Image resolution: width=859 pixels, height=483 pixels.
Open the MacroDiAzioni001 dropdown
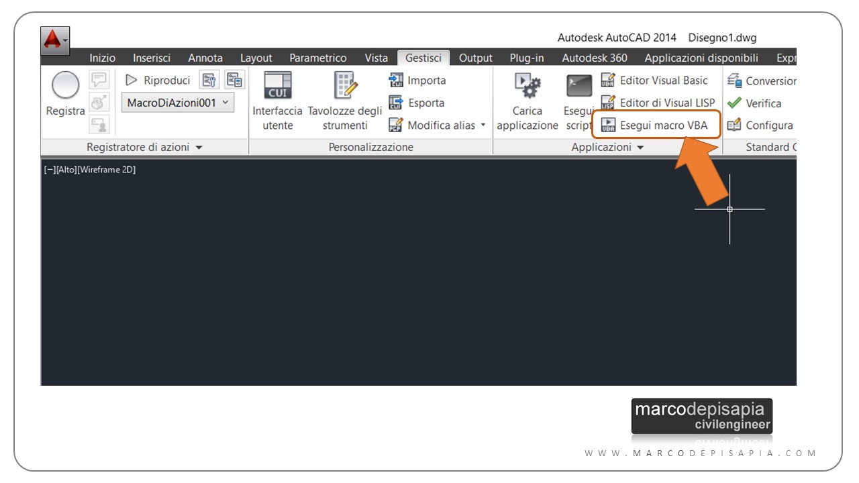178,103
